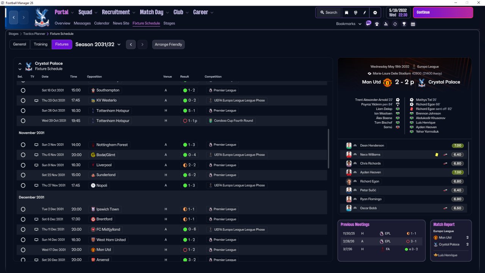The height and width of the screenshot is (273, 485).
Task: Select the Nottingham Forest fixture radio button
Action: (x=23, y=145)
